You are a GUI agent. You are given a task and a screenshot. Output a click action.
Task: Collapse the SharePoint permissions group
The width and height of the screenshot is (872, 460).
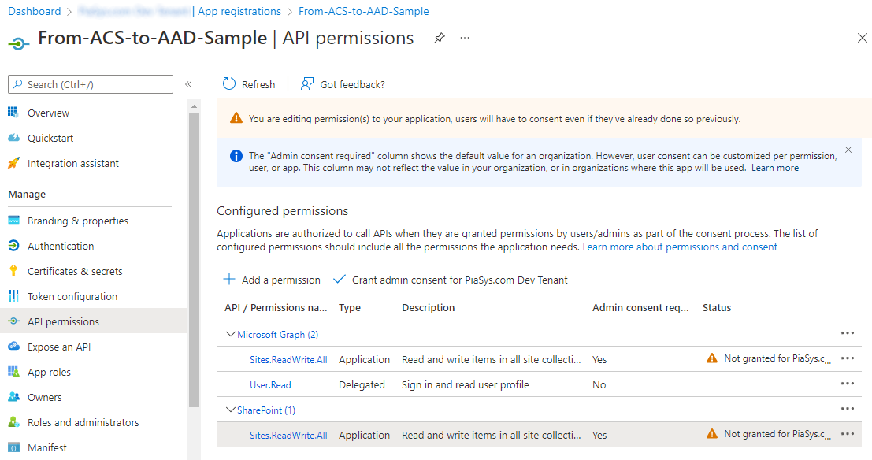[231, 410]
